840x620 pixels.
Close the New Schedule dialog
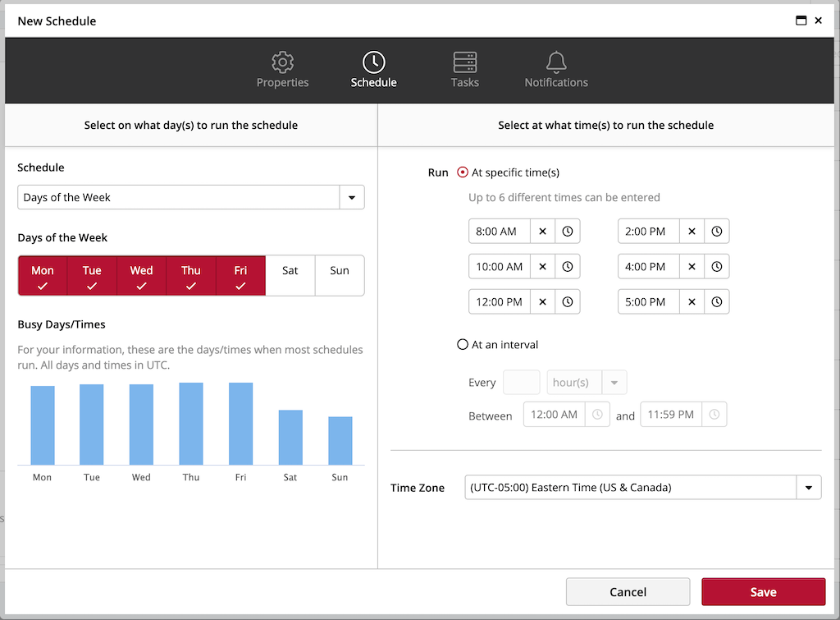pos(818,21)
